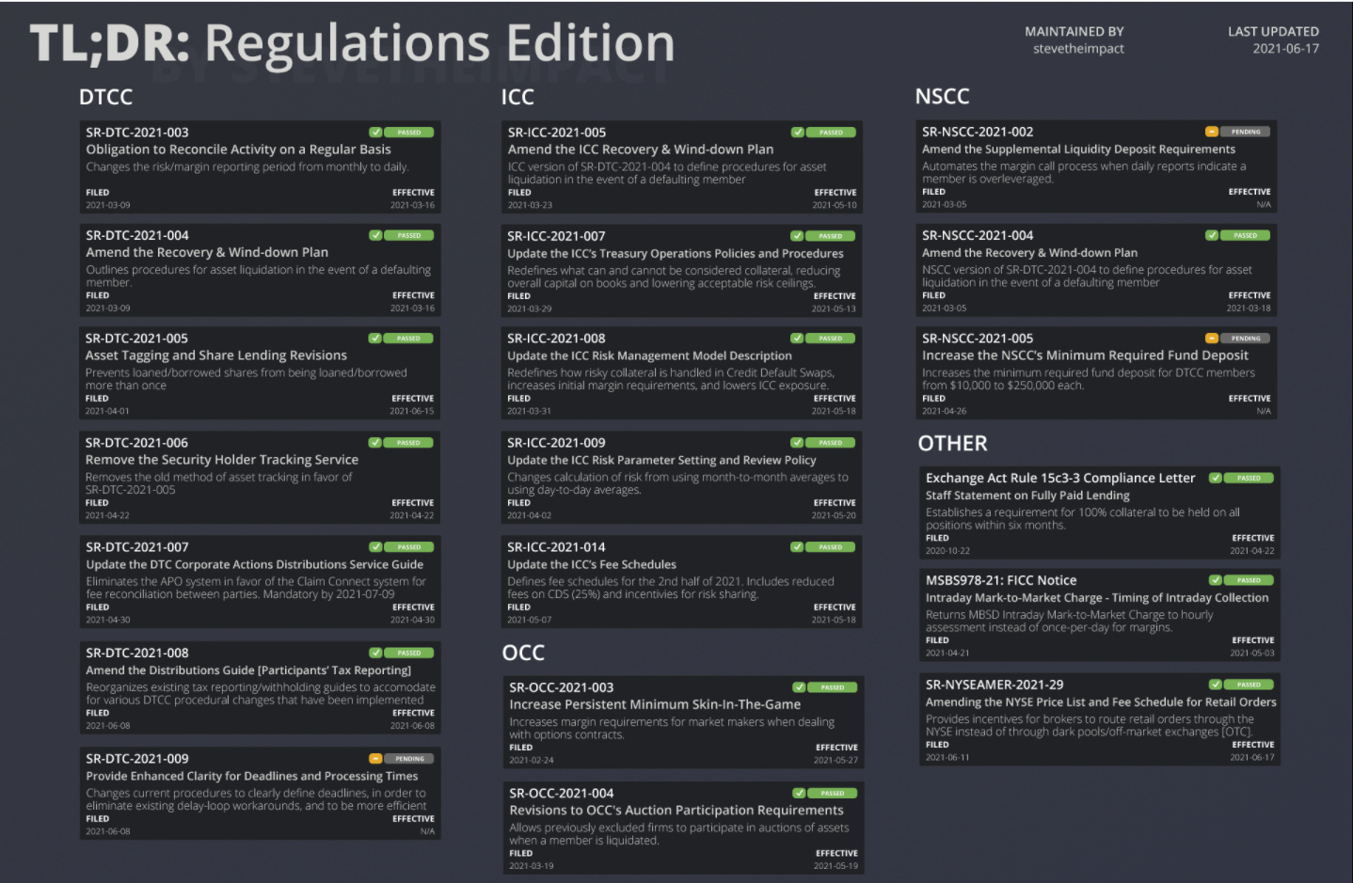Click 'Update the DTC Corporate Actions Distributions Service Guide'
The image size is (1353, 883).
pos(255,564)
